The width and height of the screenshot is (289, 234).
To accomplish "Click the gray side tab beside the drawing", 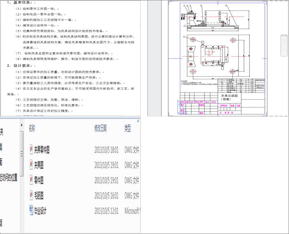I will click(x=284, y=45).
